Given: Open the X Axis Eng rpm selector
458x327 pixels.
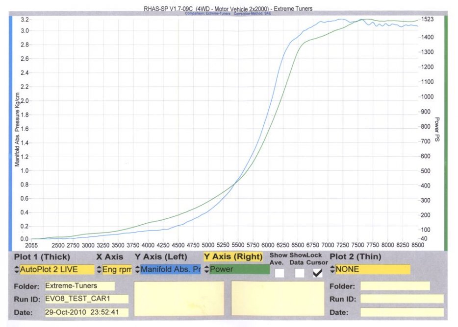Looking at the screenshot, I should [x=114, y=269].
